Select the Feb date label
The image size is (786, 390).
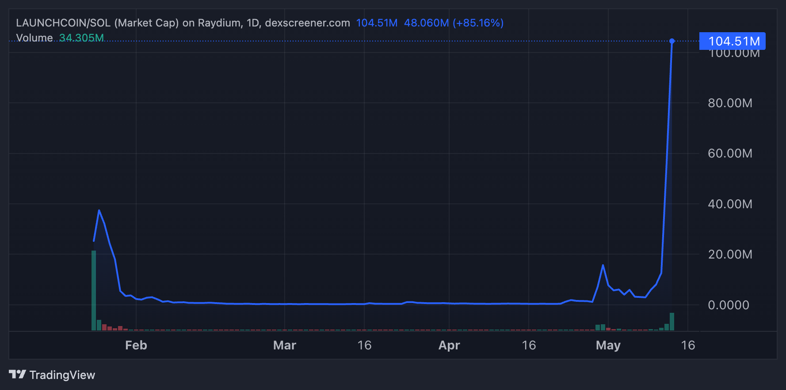tap(136, 345)
